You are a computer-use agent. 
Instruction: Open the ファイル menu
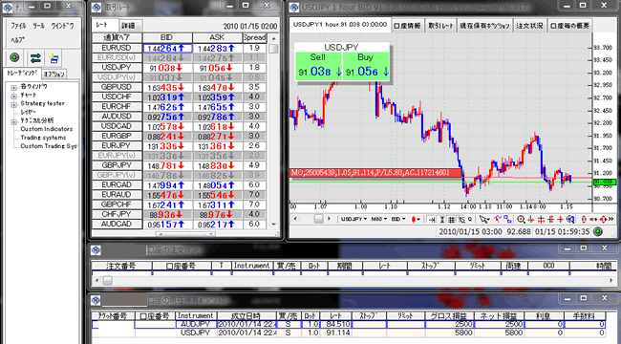tap(18, 26)
